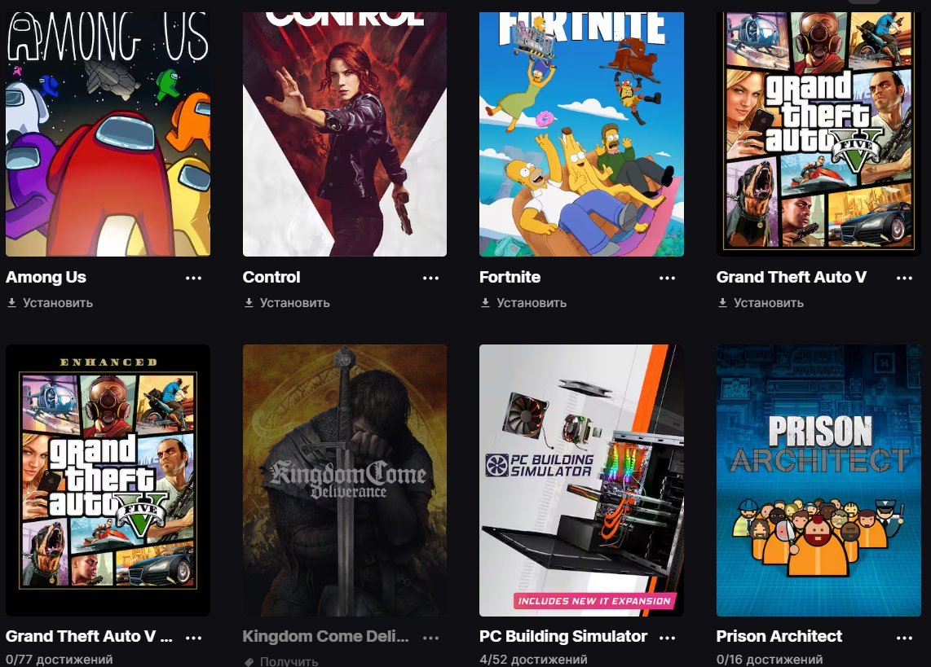
Task: Click Получить under Kingdom Come Deliverance
Action: pyautogui.click(x=280, y=661)
